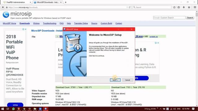
Task: Close the MicroSIP Downloads tab
Action: [61, 2]
